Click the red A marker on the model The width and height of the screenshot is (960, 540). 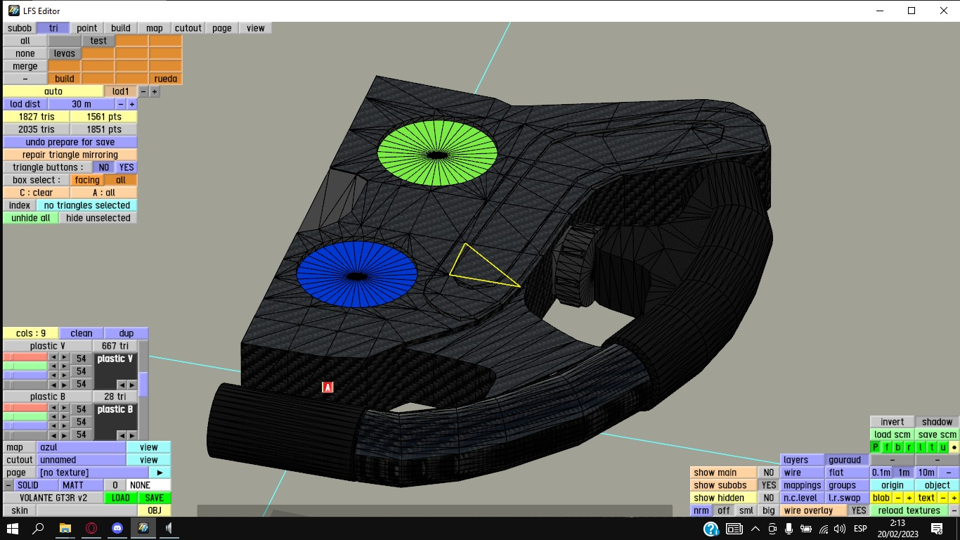click(x=327, y=387)
